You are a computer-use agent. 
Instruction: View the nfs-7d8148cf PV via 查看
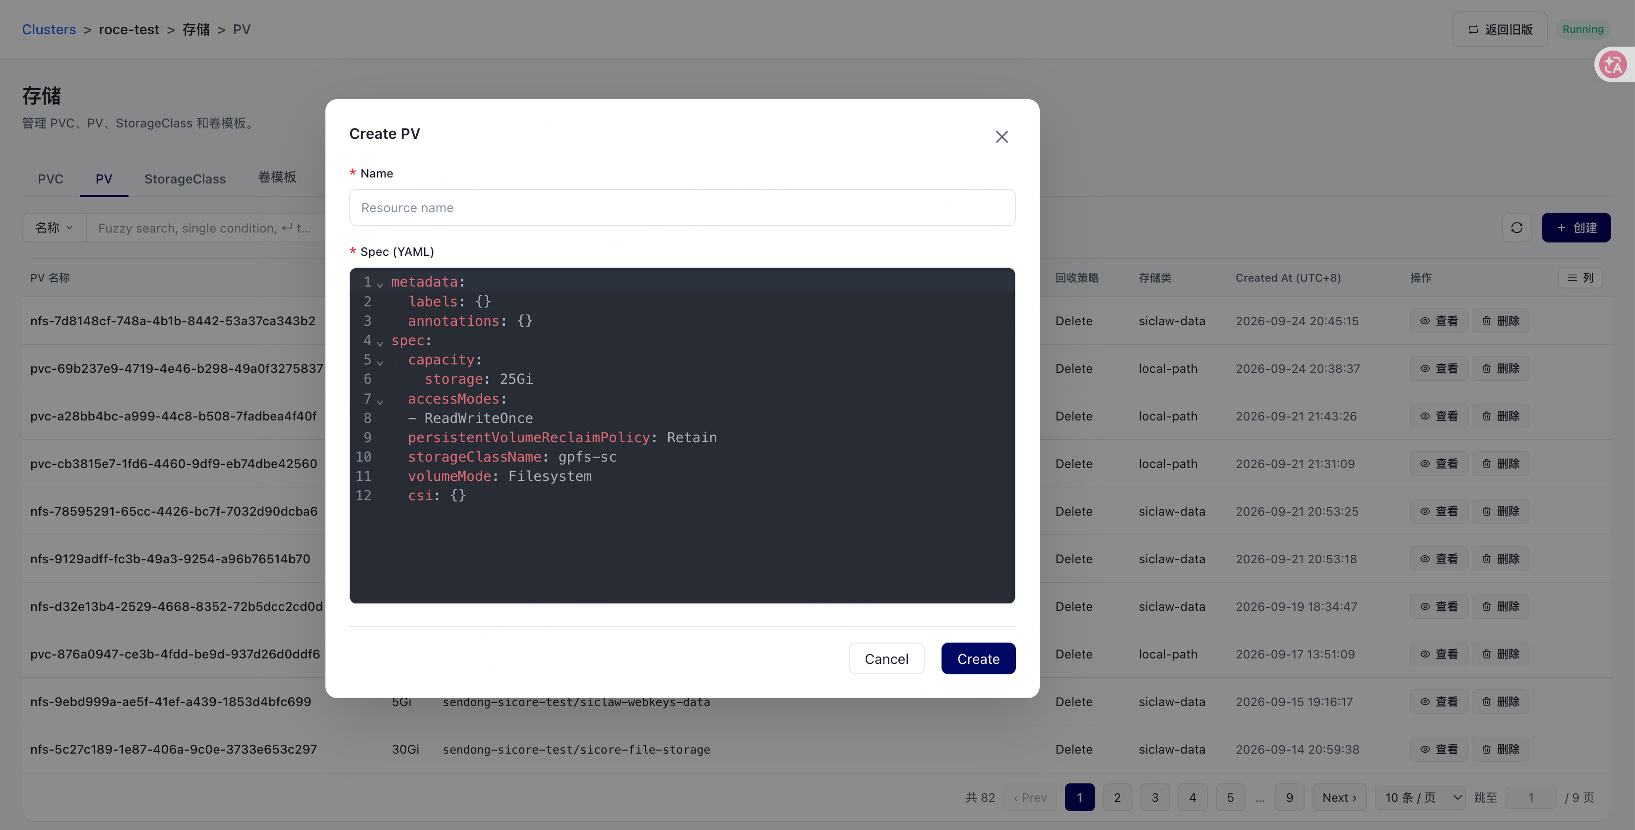pos(1438,320)
